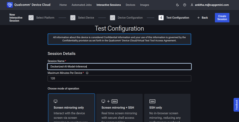The height and width of the screenshot is (122, 239).
Task: Click the Create Session button
Action: click(222, 18)
